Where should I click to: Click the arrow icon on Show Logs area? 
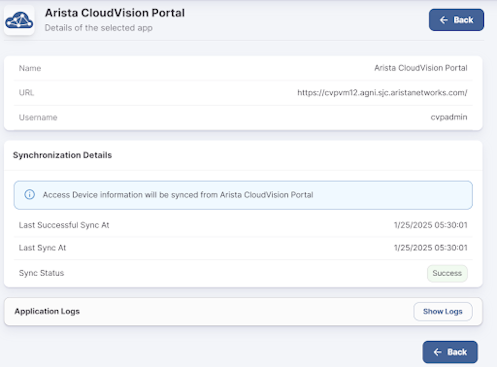click(x=443, y=311)
